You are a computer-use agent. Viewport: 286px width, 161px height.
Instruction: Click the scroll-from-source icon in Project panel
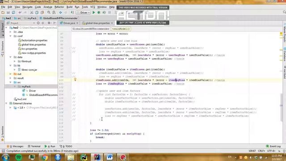click(38, 23)
